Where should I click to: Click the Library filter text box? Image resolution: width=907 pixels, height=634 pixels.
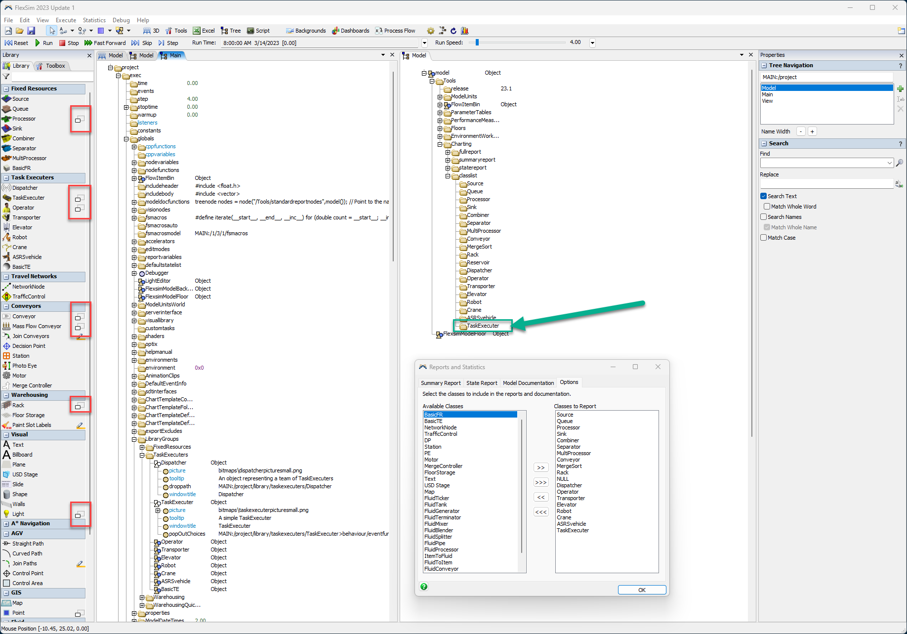(x=52, y=77)
